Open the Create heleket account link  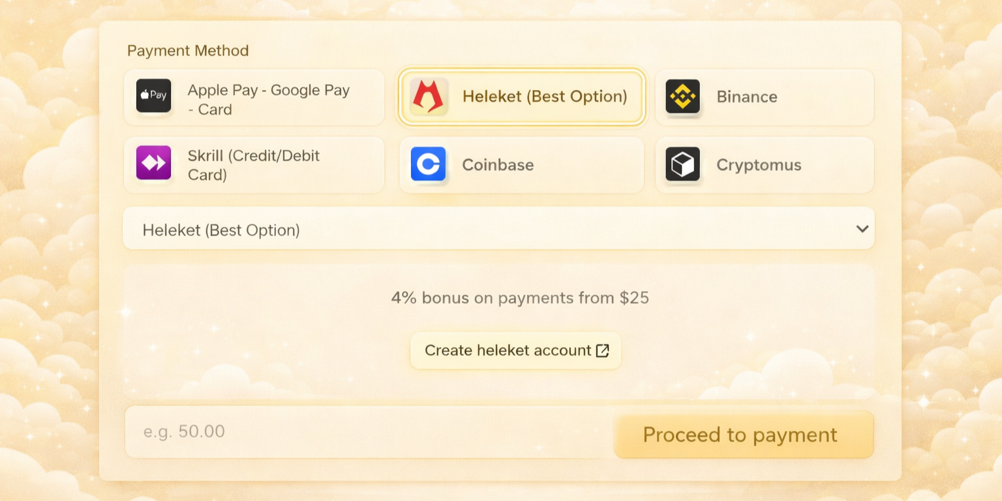(515, 350)
